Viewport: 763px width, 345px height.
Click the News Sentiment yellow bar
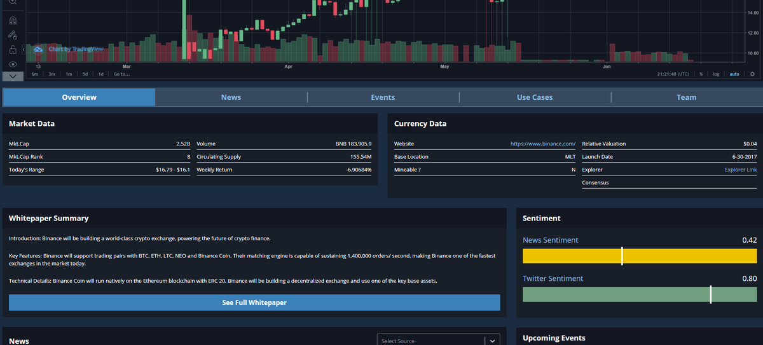tap(640, 256)
